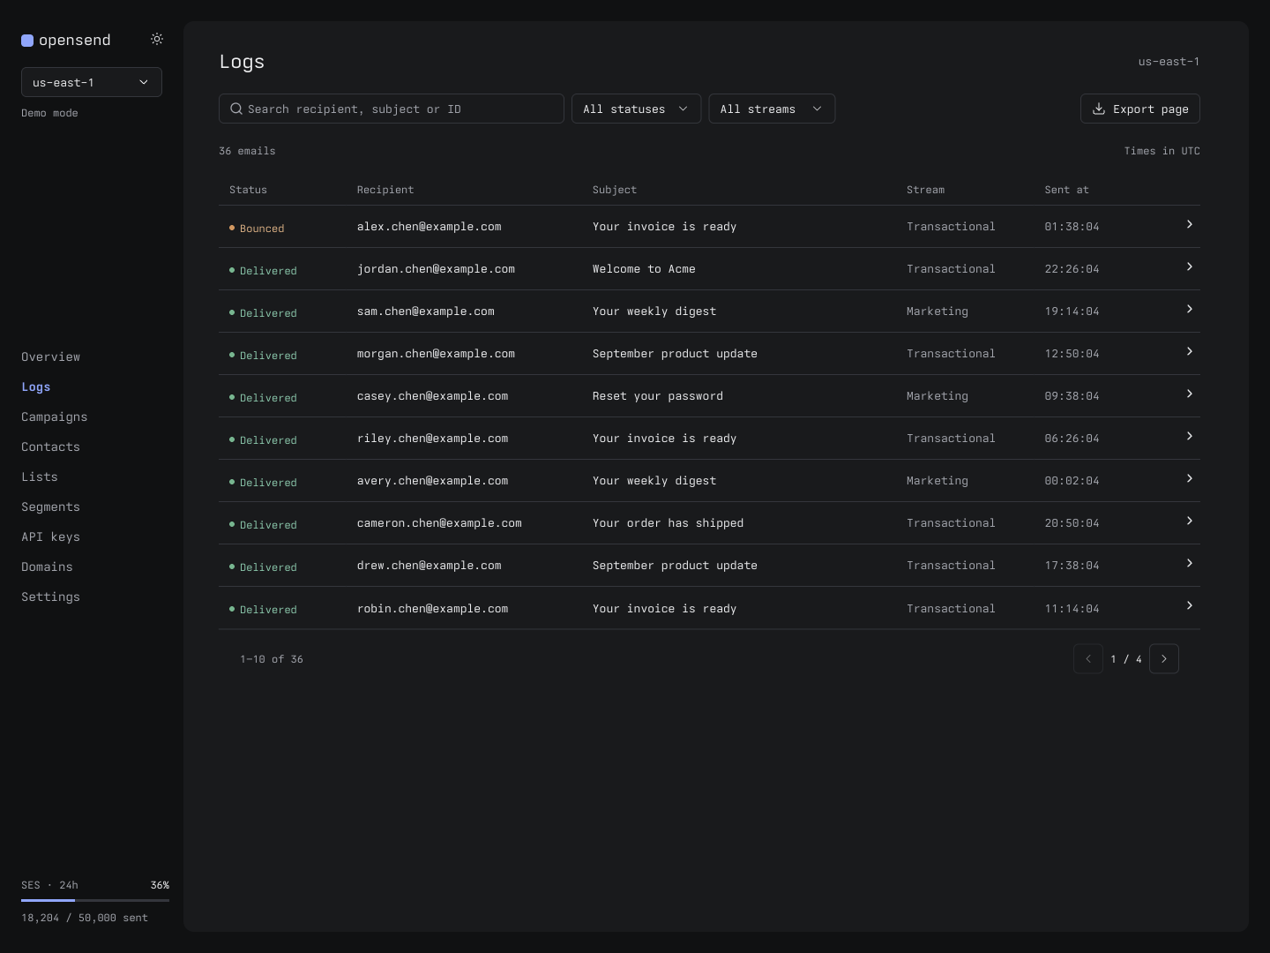The width and height of the screenshot is (1270, 953).
Task: Click the Demo mode label
Action: pyautogui.click(x=49, y=113)
